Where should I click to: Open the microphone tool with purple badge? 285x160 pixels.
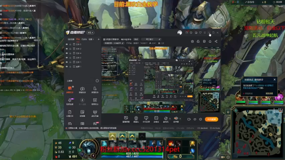70,101
